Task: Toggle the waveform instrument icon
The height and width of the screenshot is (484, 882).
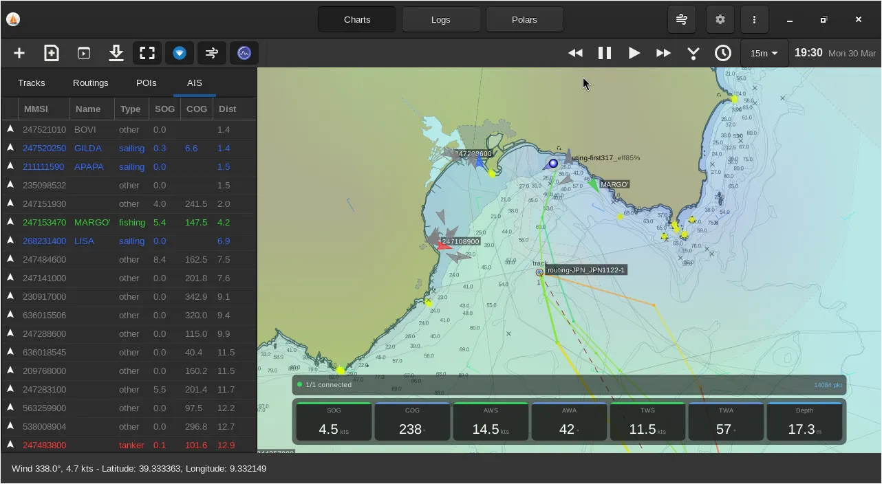Action: click(x=244, y=53)
